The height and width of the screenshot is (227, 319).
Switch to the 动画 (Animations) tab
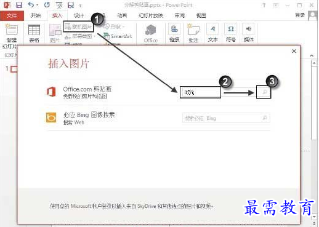click(x=122, y=15)
